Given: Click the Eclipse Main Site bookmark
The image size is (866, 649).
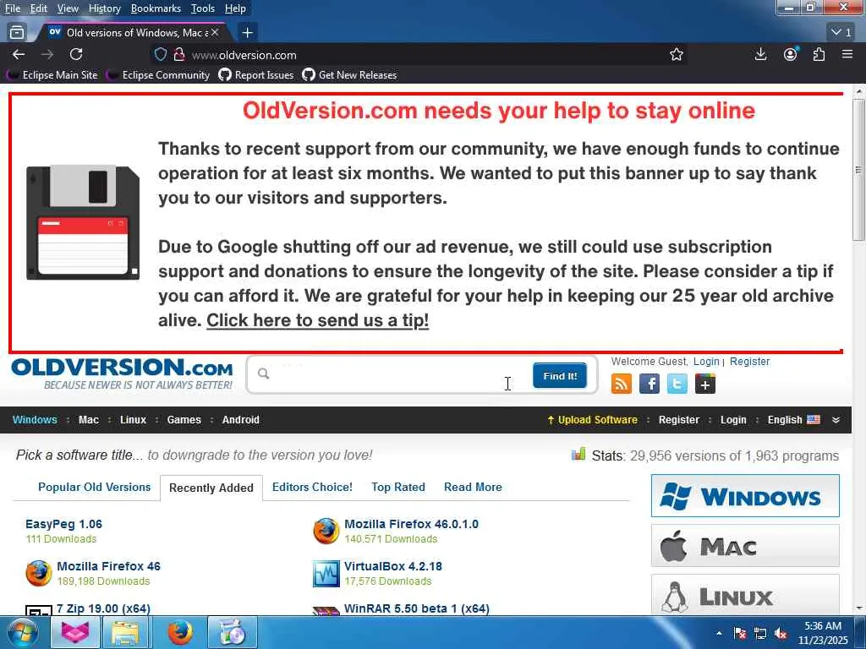Looking at the screenshot, I should (53, 75).
